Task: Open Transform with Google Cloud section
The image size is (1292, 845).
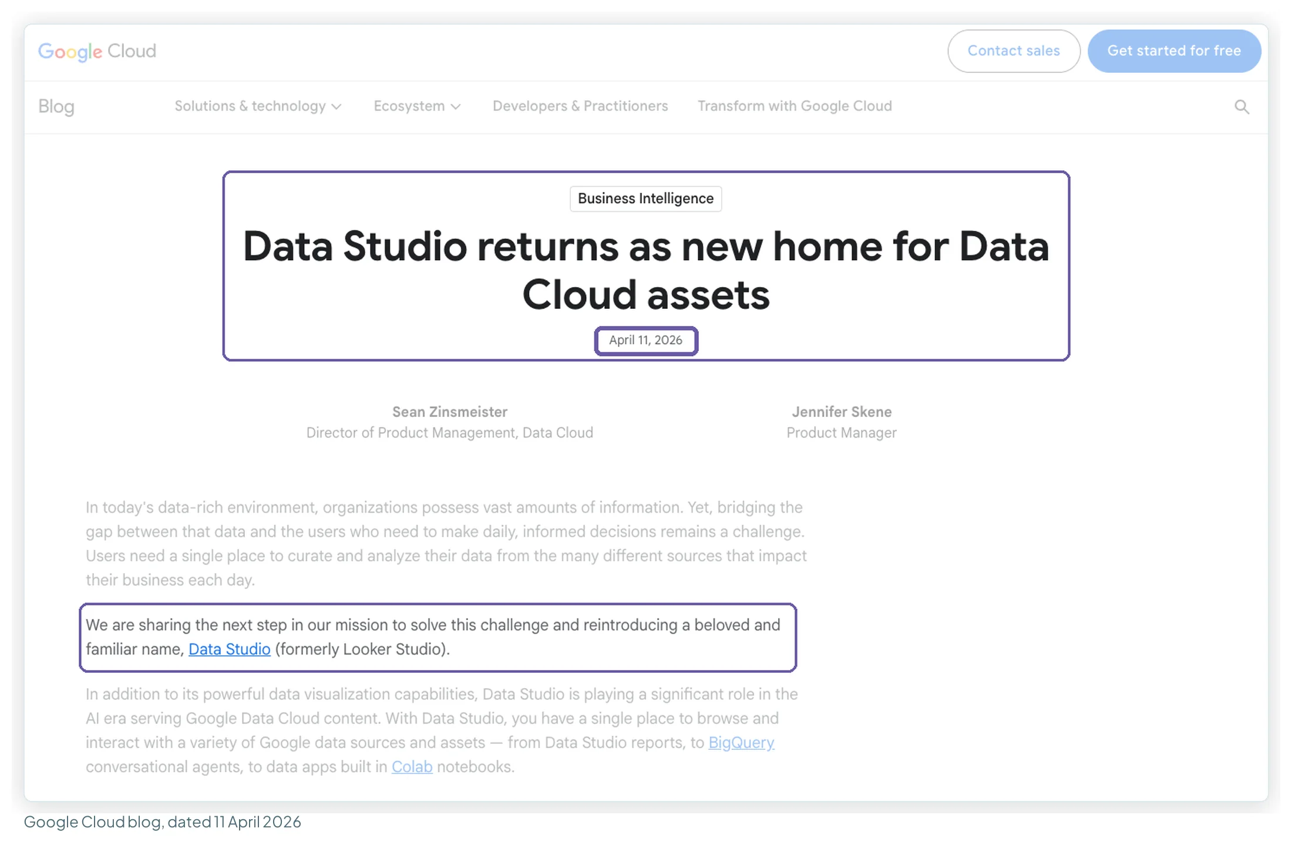Action: tap(795, 106)
